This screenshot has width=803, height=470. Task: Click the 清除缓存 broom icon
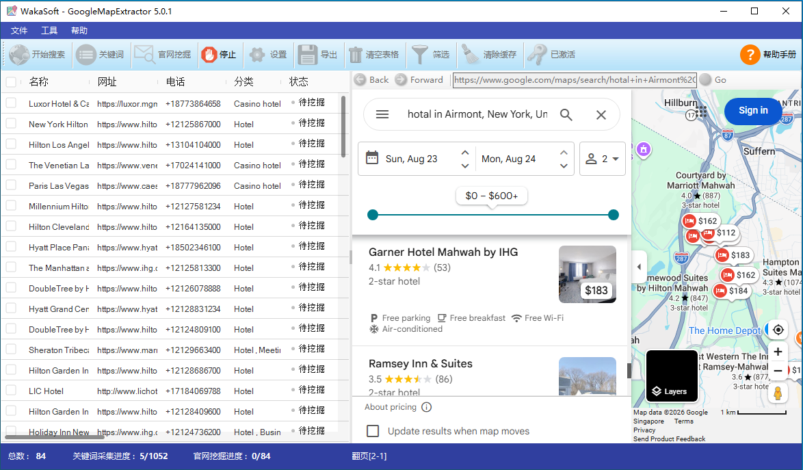click(x=469, y=54)
